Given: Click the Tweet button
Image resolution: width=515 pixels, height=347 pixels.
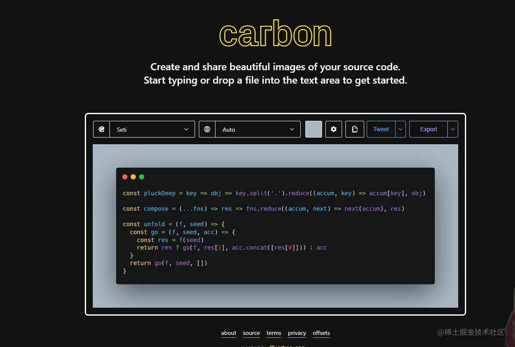Looking at the screenshot, I should click(381, 129).
